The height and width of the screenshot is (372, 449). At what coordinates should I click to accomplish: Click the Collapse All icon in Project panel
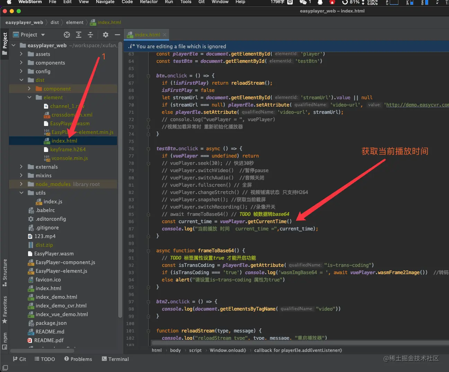[90, 35]
